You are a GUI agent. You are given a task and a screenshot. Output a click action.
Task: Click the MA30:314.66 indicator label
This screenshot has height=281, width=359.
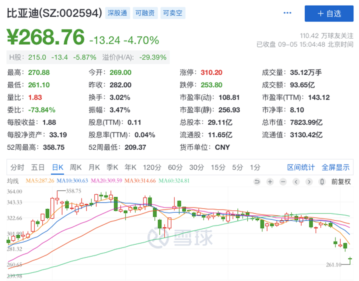pos(140,181)
